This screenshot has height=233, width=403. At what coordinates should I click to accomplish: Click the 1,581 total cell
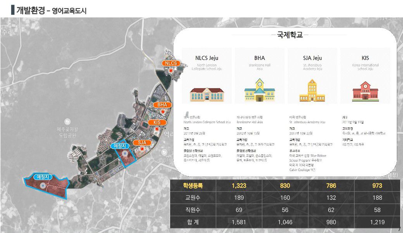(239, 222)
